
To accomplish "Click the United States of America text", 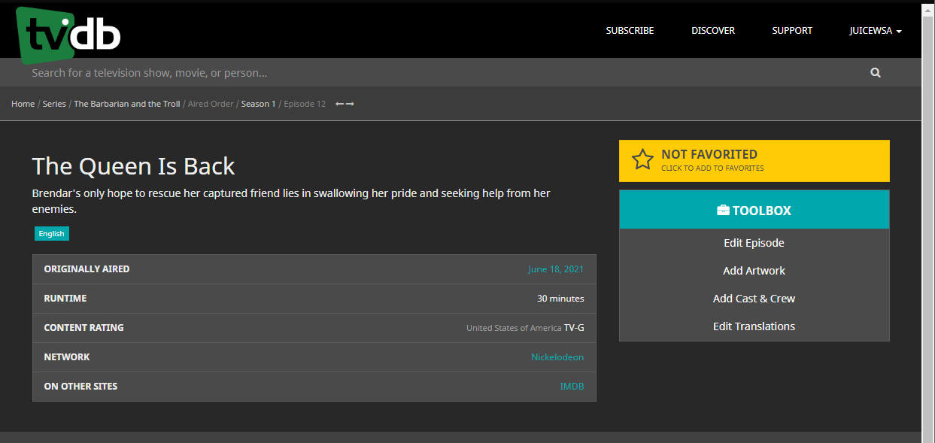I will (x=514, y=328).
